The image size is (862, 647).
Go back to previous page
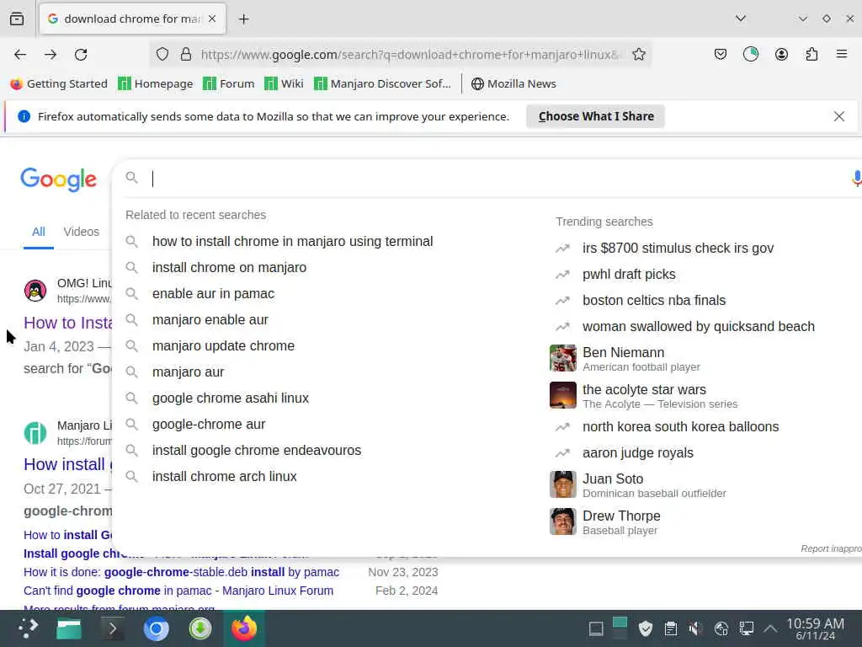pyautogui.click(x=20, y=55)
